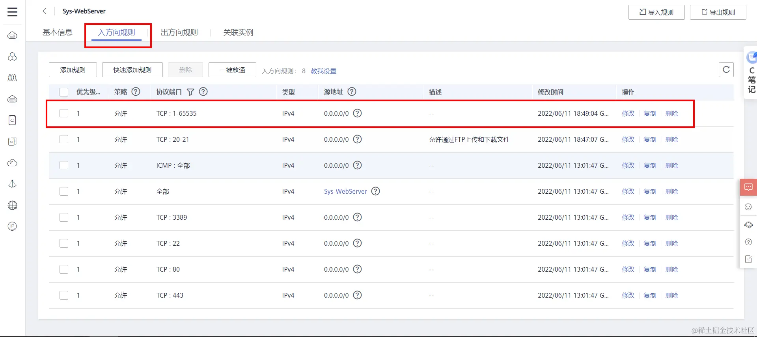The width and height of the screenshot is (757, 337).
Task: Go back using the arrow beside Sys-WebServer
Action: tap(45, 11)
